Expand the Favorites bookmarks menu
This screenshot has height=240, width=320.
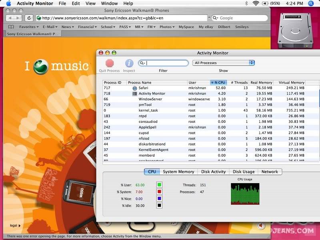29,27
